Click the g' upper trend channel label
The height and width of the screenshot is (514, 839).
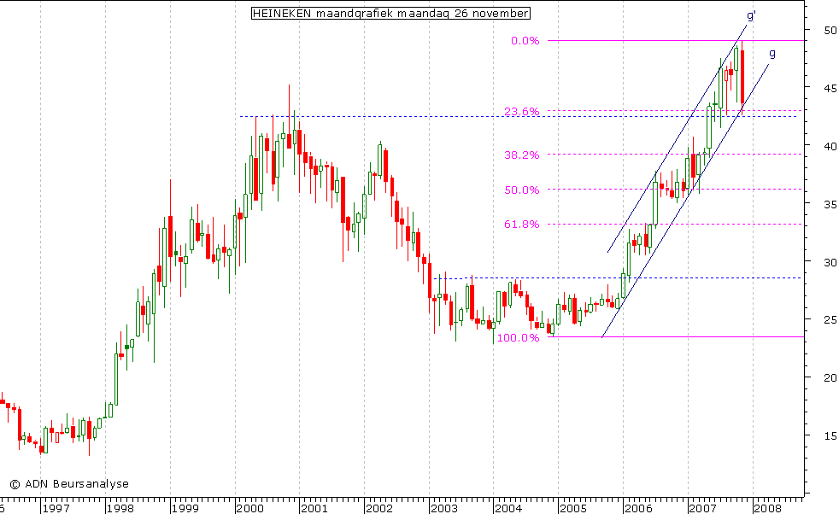click(751, 16)
